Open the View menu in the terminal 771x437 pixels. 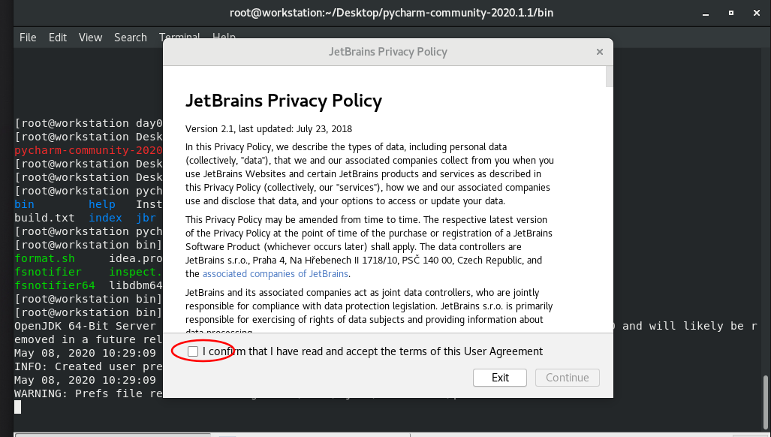[91, 38]
